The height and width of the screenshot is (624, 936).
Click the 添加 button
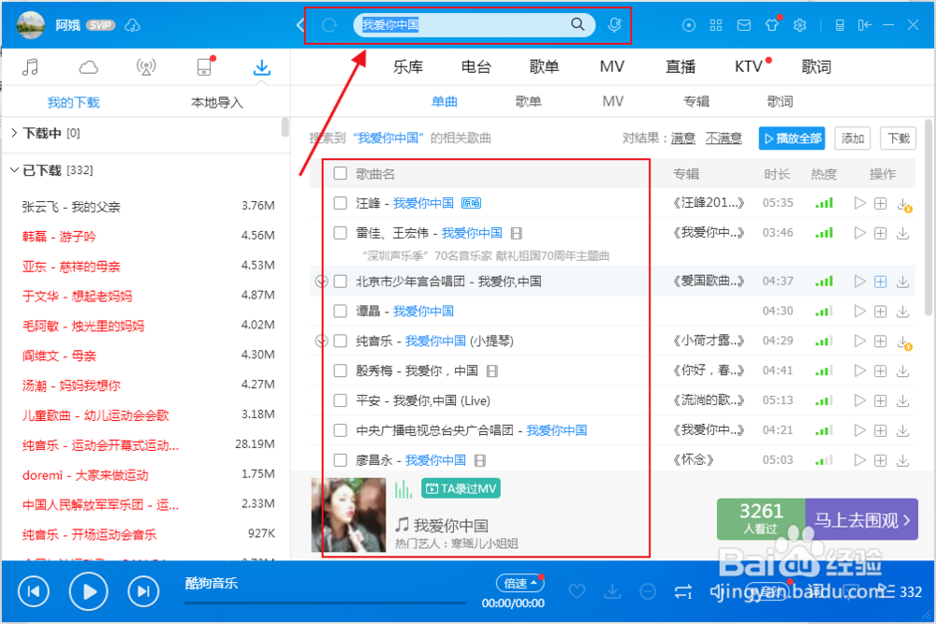click(x=853, y=138)
